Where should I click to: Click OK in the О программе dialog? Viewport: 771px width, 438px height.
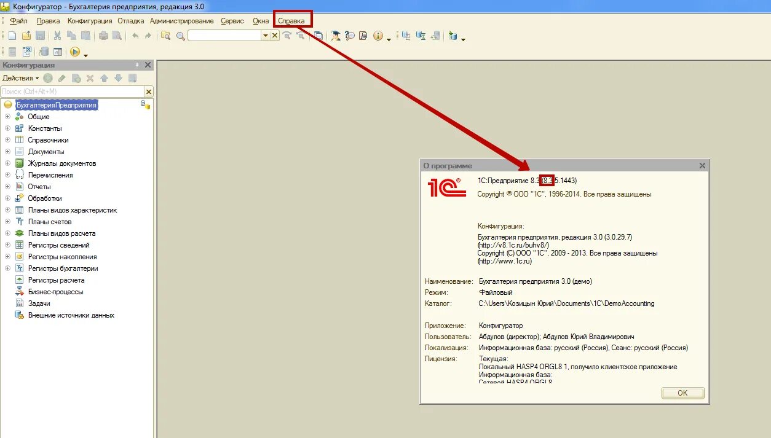point(682,393)
